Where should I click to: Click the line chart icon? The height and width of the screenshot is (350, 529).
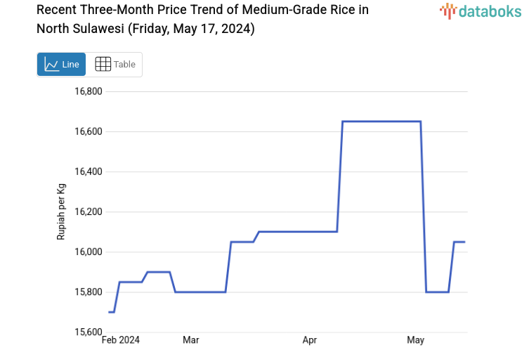click(51, 65)
